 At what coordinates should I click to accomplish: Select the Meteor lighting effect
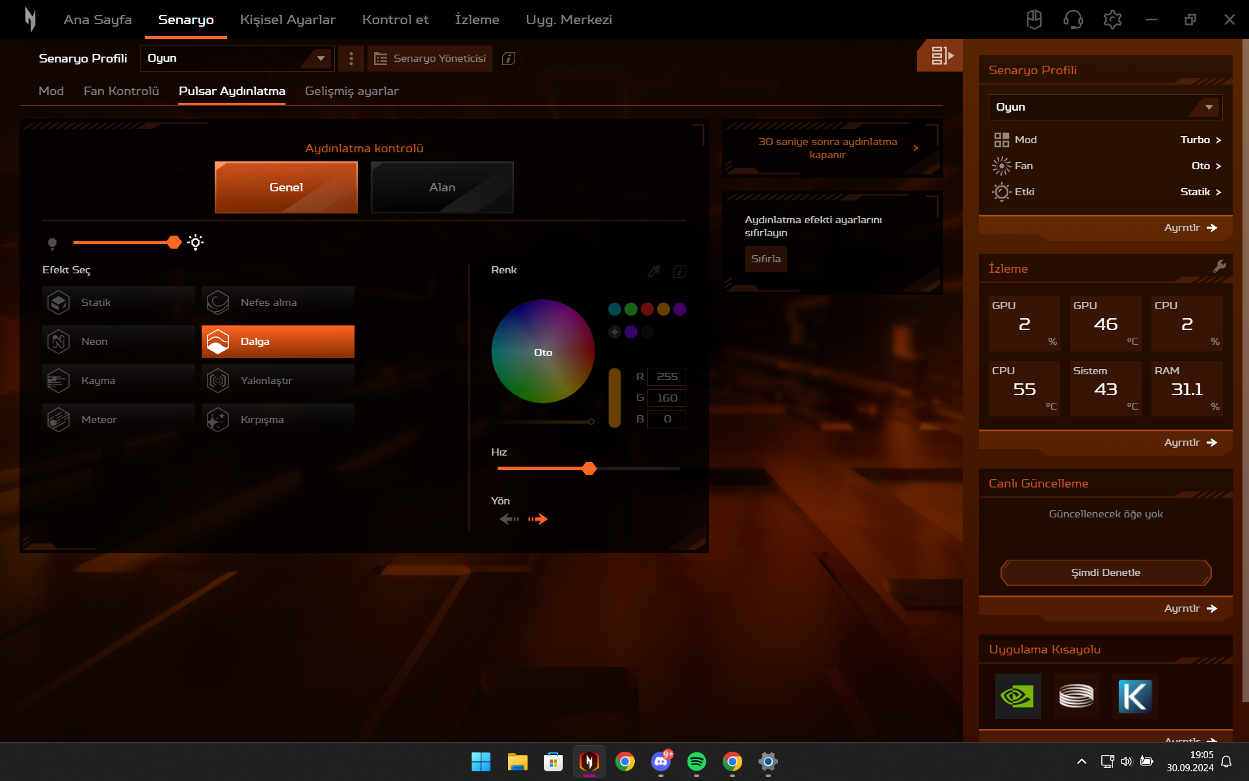[118, 420]
